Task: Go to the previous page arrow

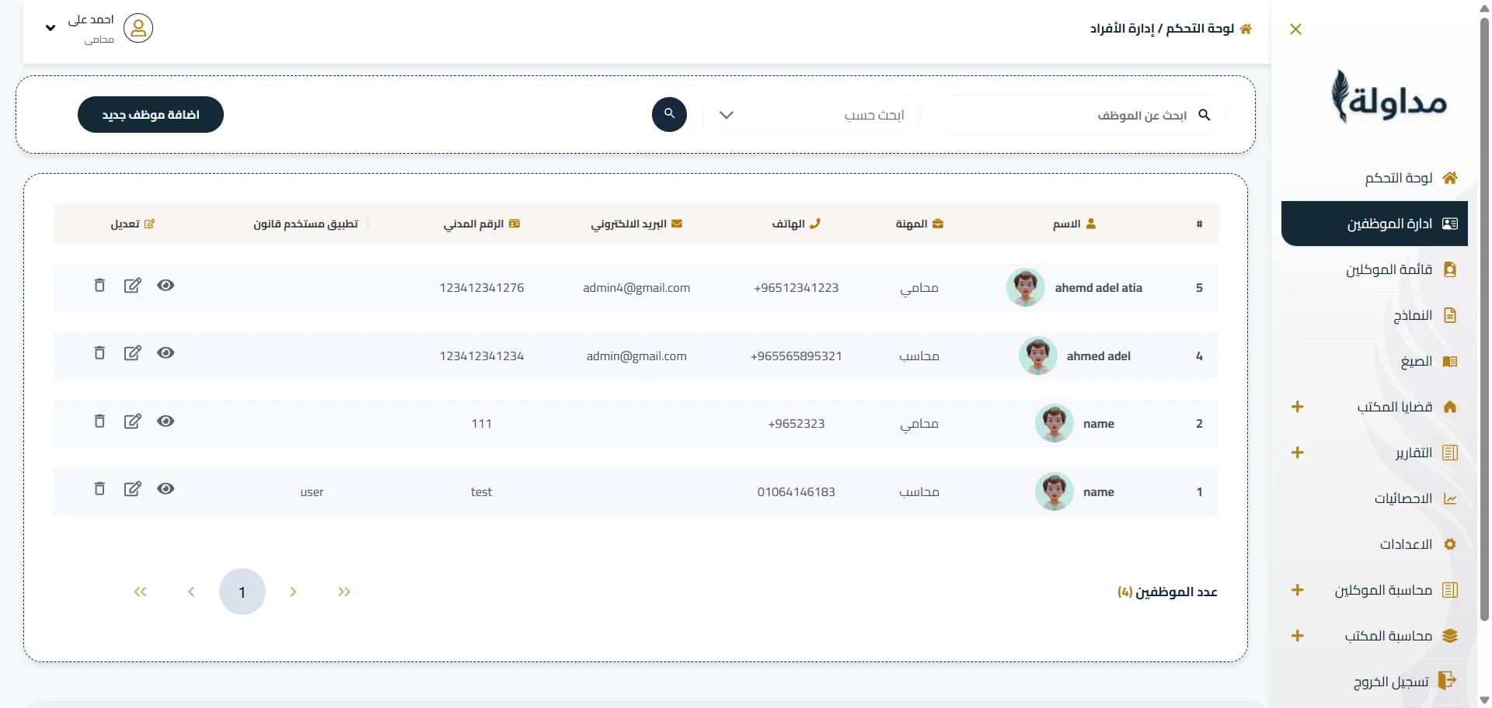Action: click(191, 592)
